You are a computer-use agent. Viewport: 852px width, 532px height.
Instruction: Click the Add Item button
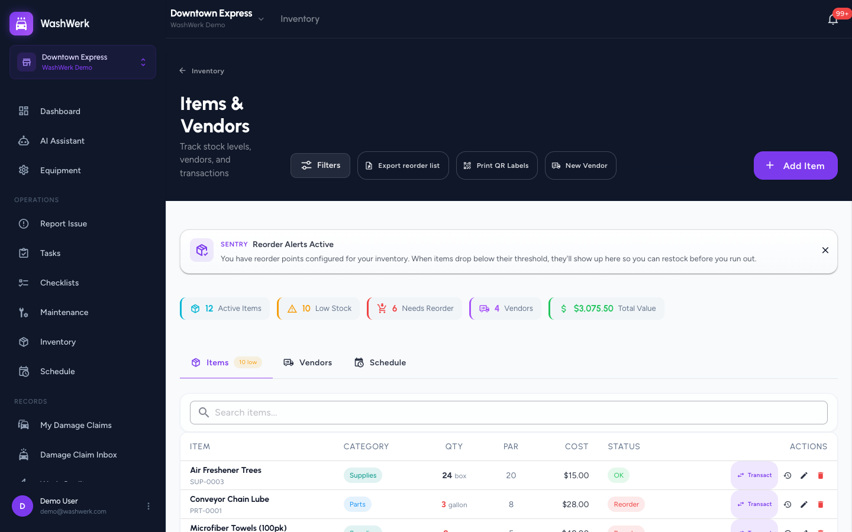[x=796, y=166]
